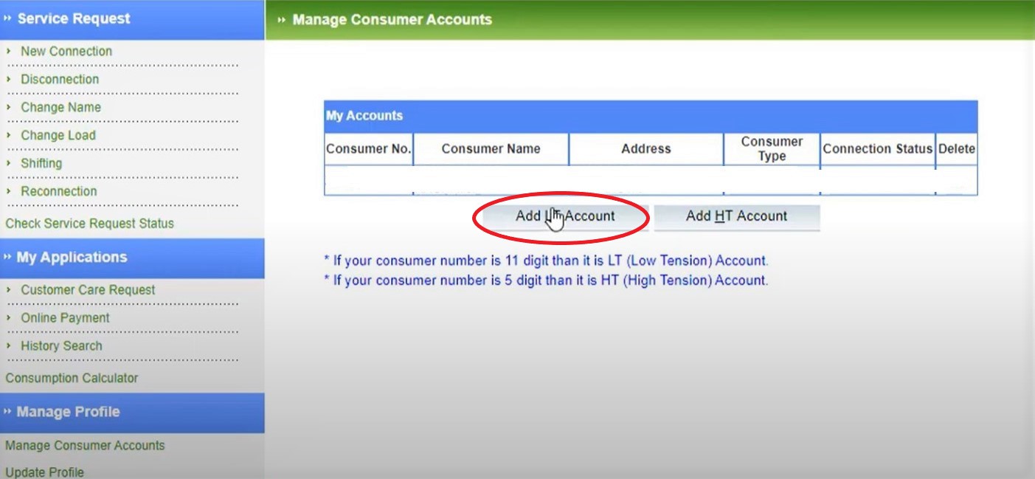Toggle the Manage Profile section header
The image size is (1035, 479).
pyautogui.click(x=68, y=412)
